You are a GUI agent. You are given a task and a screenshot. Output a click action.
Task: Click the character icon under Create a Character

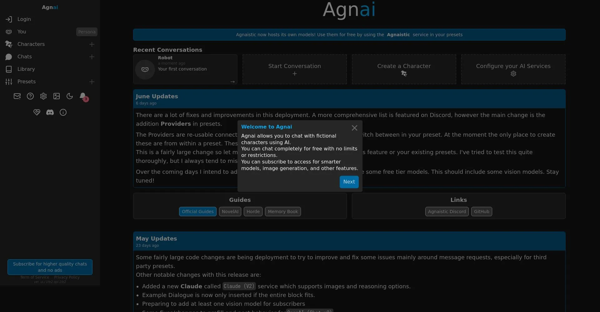click(x=404, y=74)
